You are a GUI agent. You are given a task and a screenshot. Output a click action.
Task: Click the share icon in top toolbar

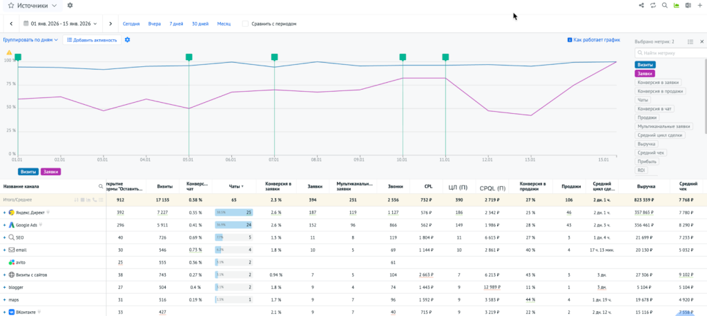pyautogui.click(x=641, y=6)
